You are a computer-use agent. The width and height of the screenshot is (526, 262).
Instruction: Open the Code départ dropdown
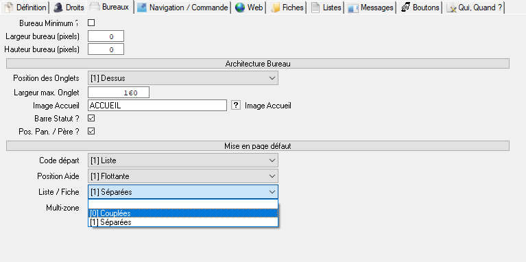(x=183, y=160)
